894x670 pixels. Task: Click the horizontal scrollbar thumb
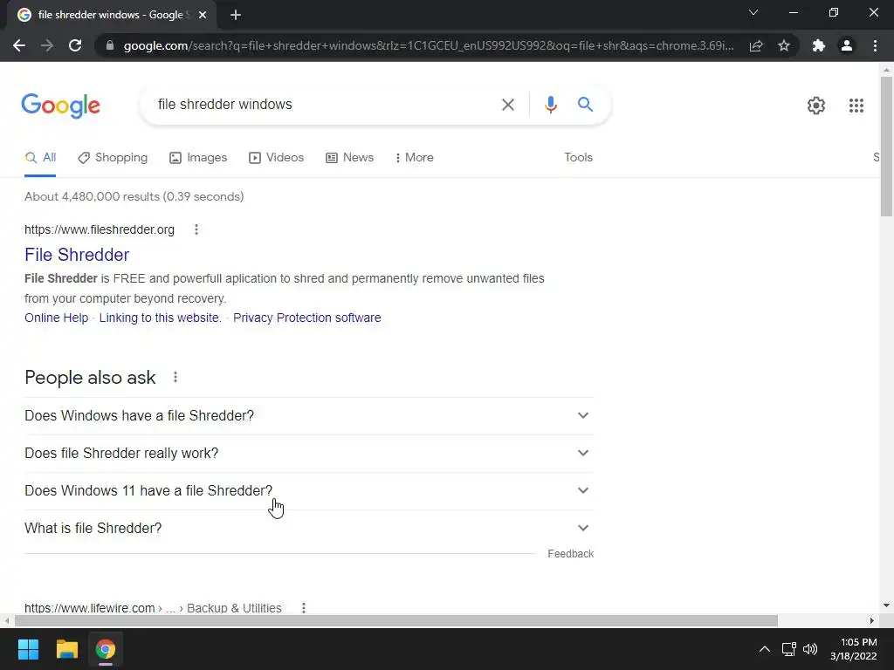coord(396,620)
